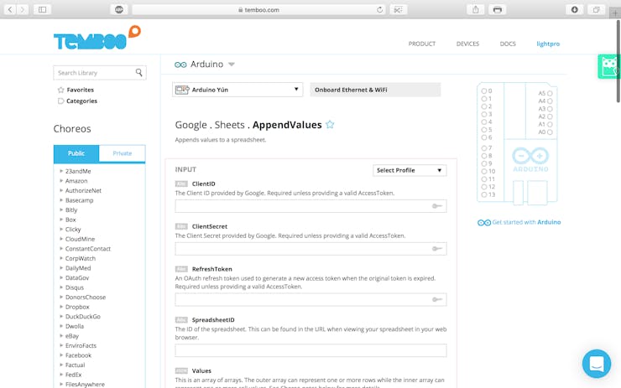Viewport: 621px width, 388px height.
Task: Select pin 0 on the Arduino diagram
Action: point(484,91)
